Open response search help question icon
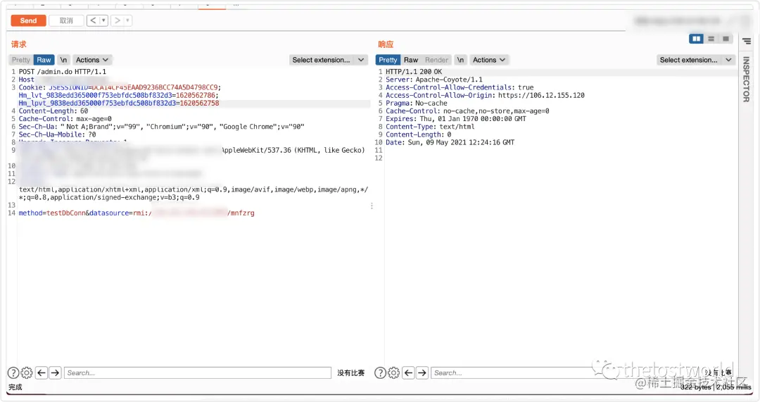 tap(381, 373)
